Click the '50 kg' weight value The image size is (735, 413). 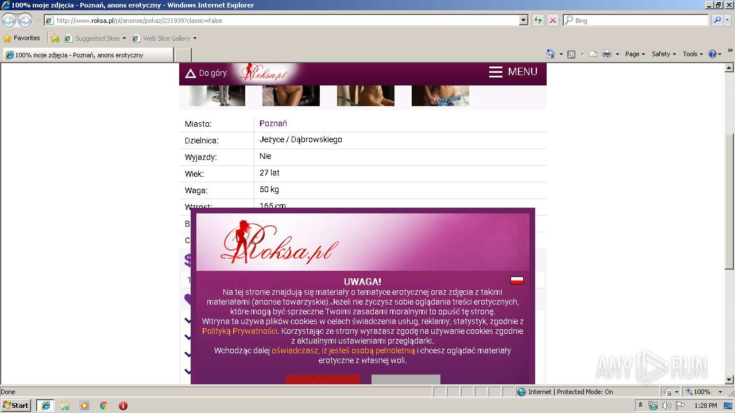click(x=269, y=189)
